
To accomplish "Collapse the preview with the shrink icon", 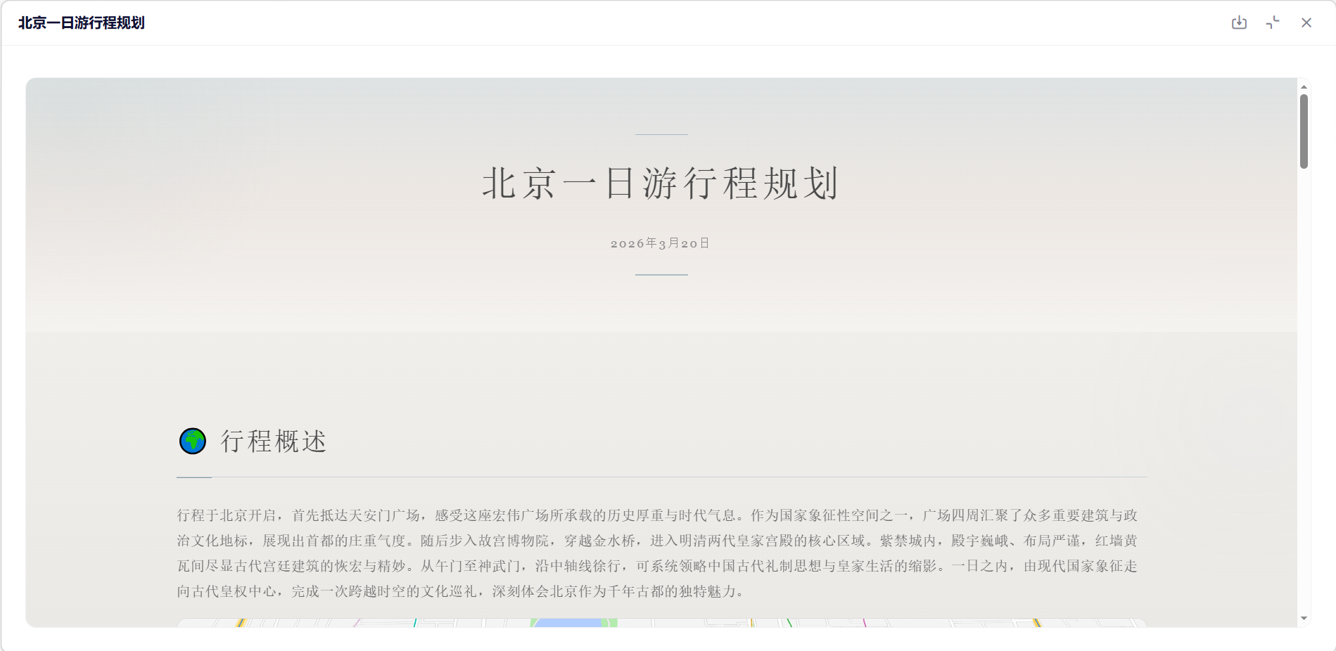I will pos(1273,22).
